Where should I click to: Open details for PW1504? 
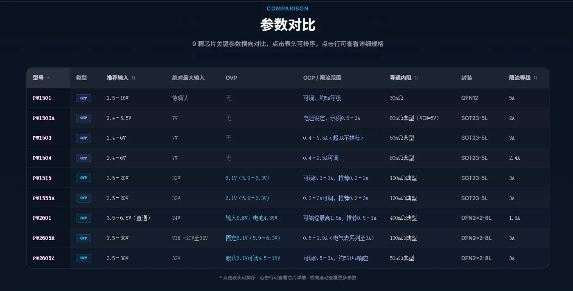click(x=288, y=158)
